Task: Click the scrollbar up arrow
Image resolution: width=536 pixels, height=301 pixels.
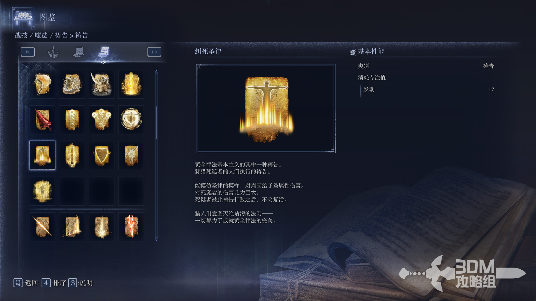Action: click(156, 72)
